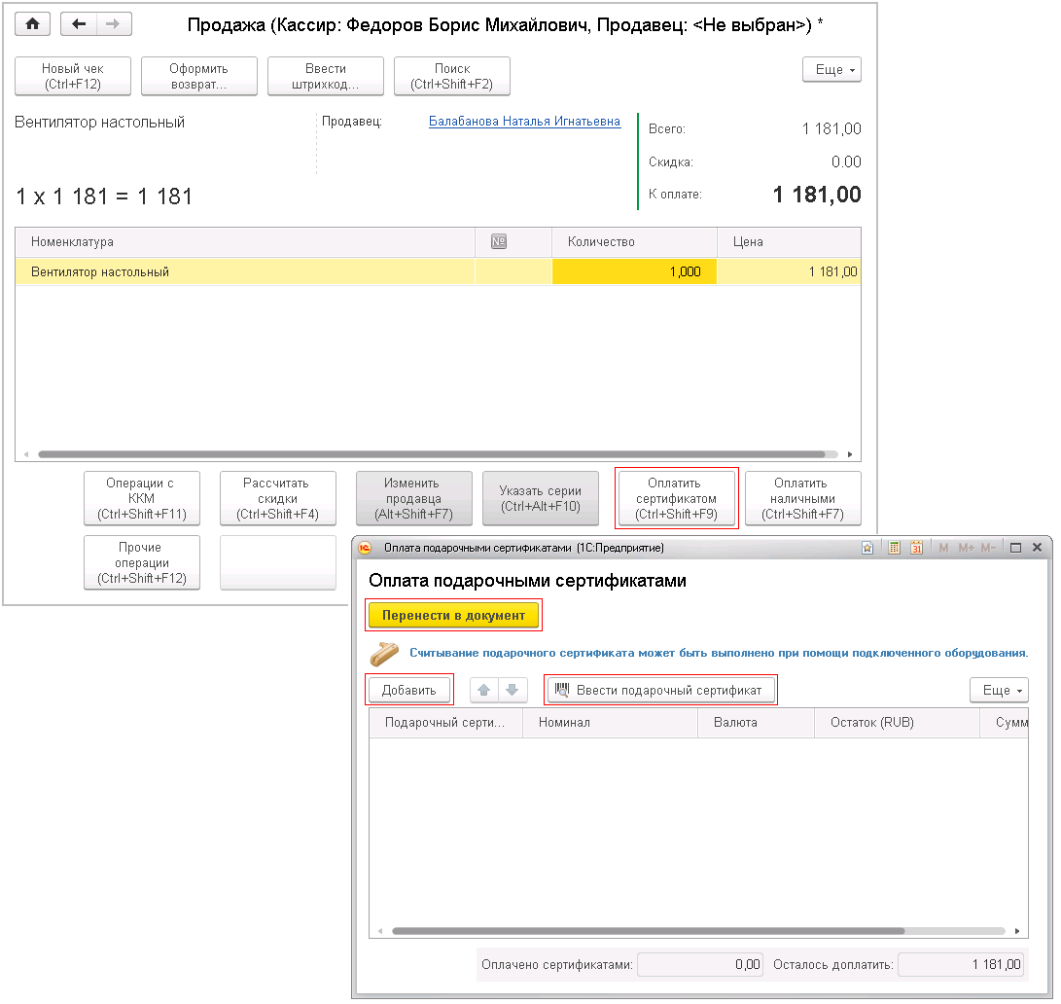Click Оплатить сертификатом button
Viewport: 1061px width, 1004px height.
tap(676, 499)
